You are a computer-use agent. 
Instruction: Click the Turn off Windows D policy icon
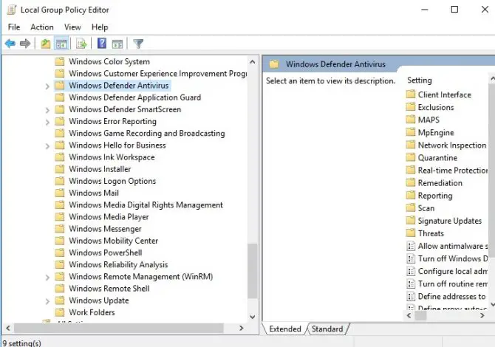pyautogui.click(x=411, y=258)
